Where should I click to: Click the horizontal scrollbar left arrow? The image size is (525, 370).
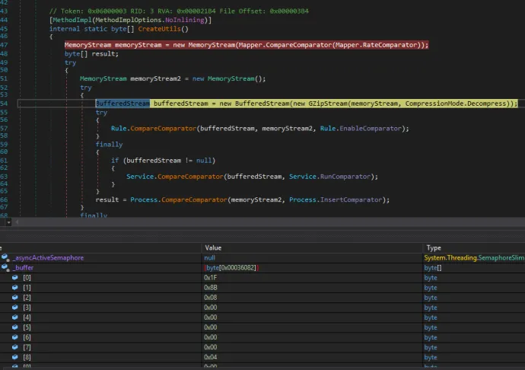(x=17, y=222)
